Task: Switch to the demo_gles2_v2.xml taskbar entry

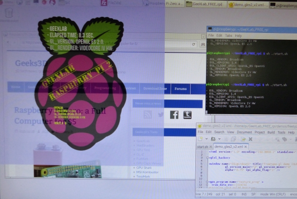Action: coord(248,5)
